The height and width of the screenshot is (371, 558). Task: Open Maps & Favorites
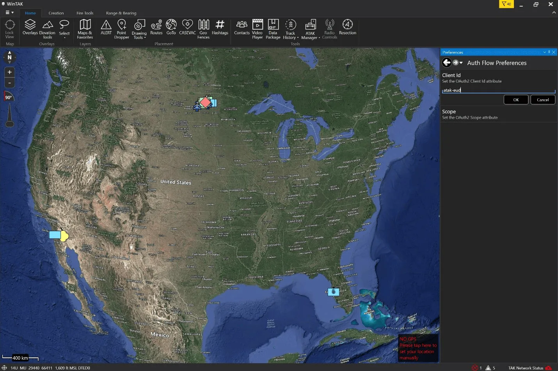tap(85, 29)
